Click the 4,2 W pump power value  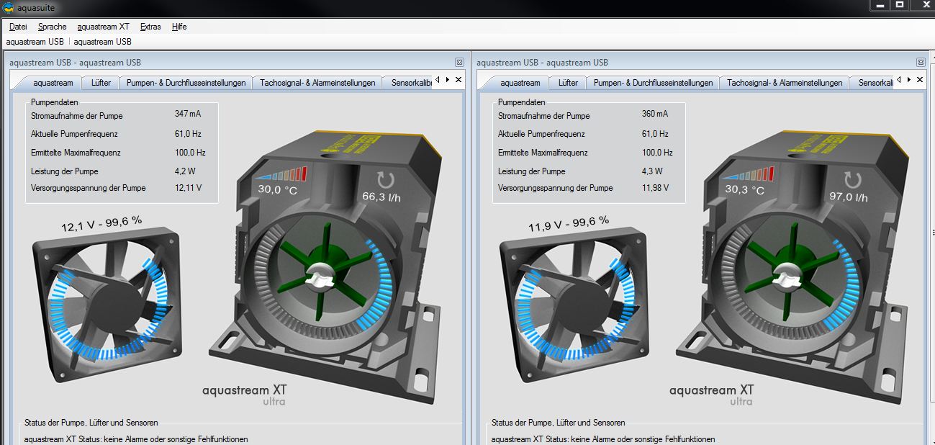click(185, 171)
